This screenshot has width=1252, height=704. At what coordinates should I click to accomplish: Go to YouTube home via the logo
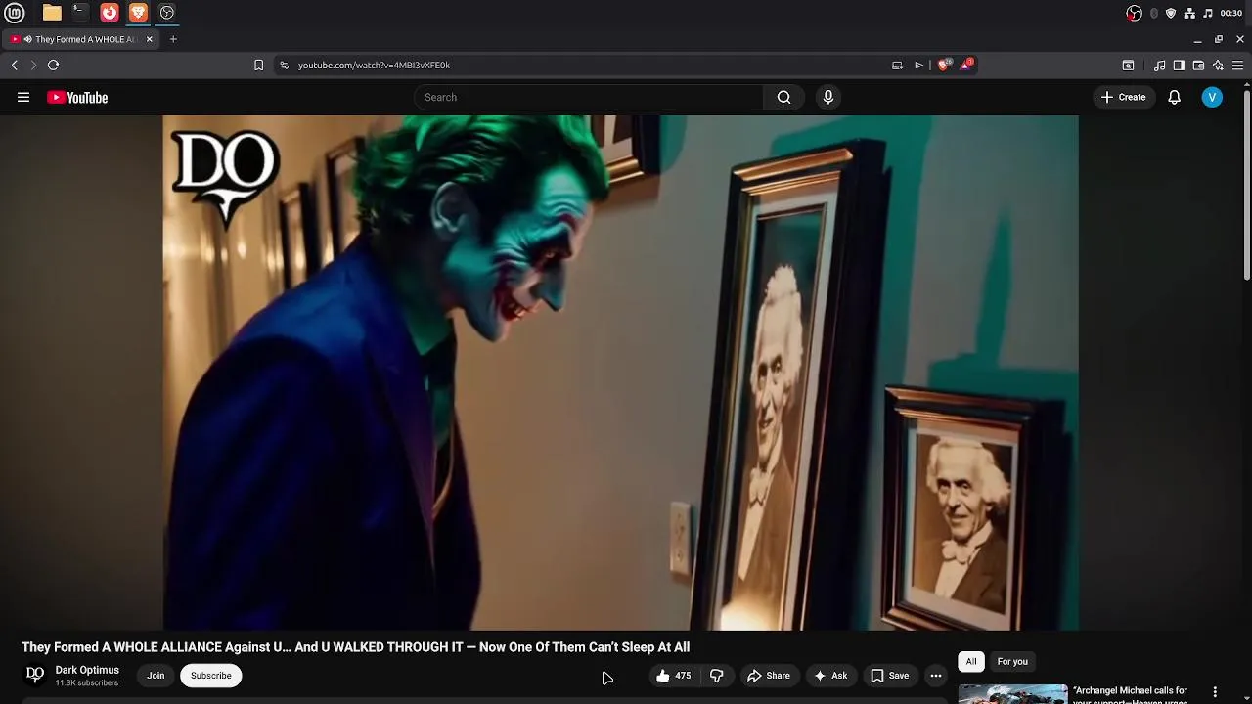pos(77,97)
